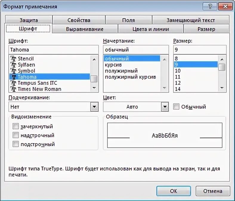
Task: Switch to the Выравнивание tab
Action: coord(85,29)
